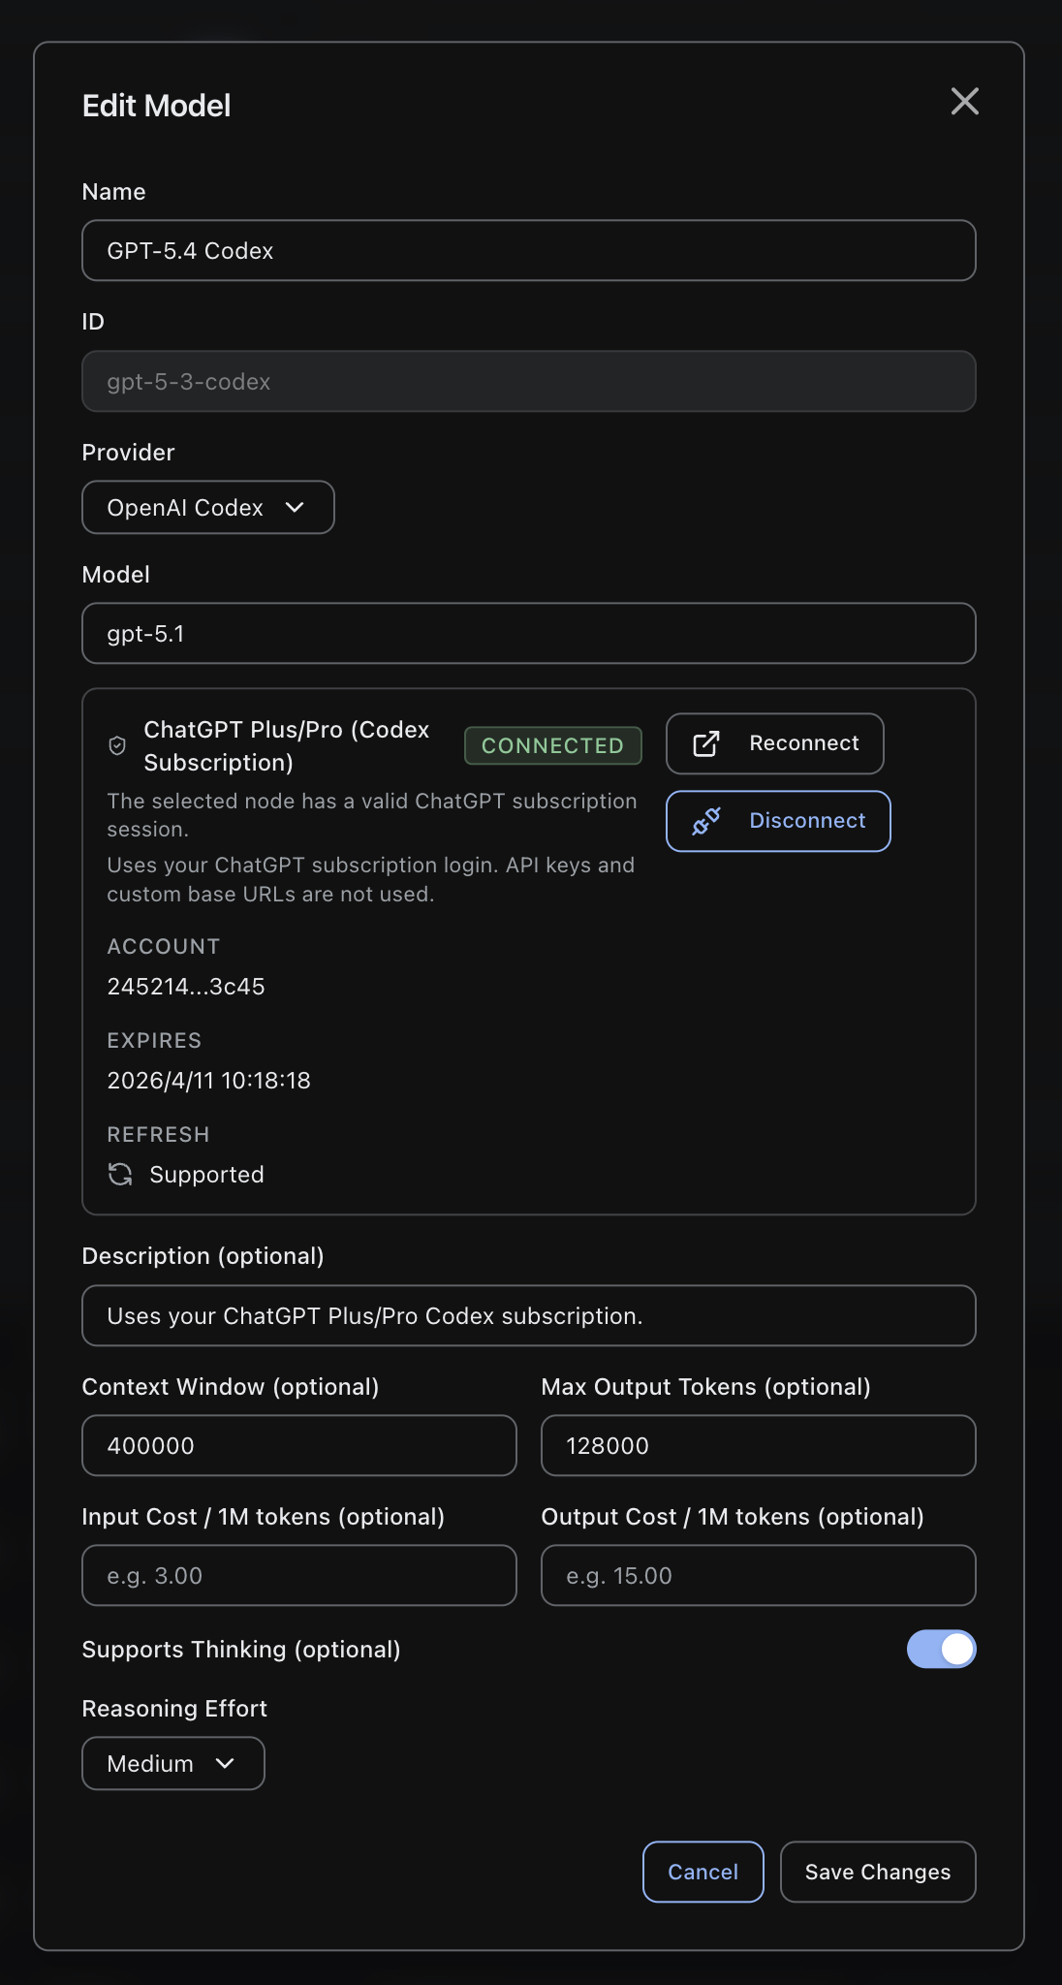Click the Model field showing gpt-5.1
The width and height of the screenshot is (1062, 1985).
coord(529,633)
